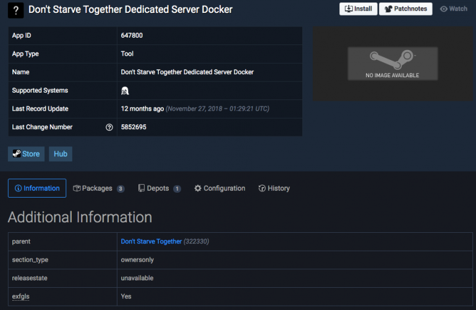Open the History tab
Viewport: 476px width, 310px height.
point(274,188)
